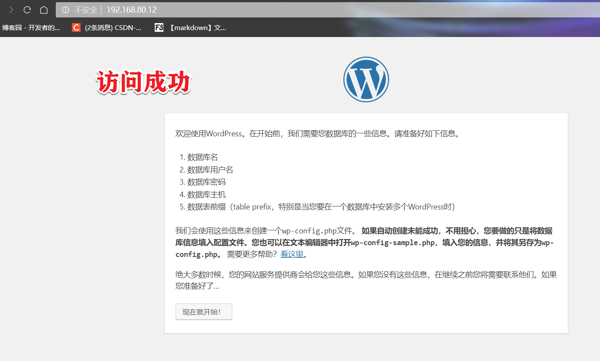Click the wp-config-sample.php file name text
Image resolution: width=600 pixels, height=361 pixels.
tap(393, 243)
